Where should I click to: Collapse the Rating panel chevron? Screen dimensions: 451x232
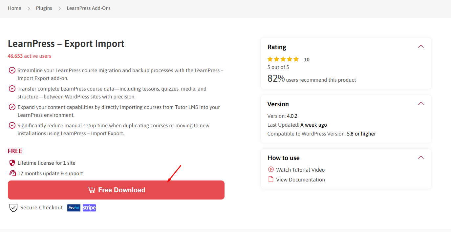tap(421, 47)
